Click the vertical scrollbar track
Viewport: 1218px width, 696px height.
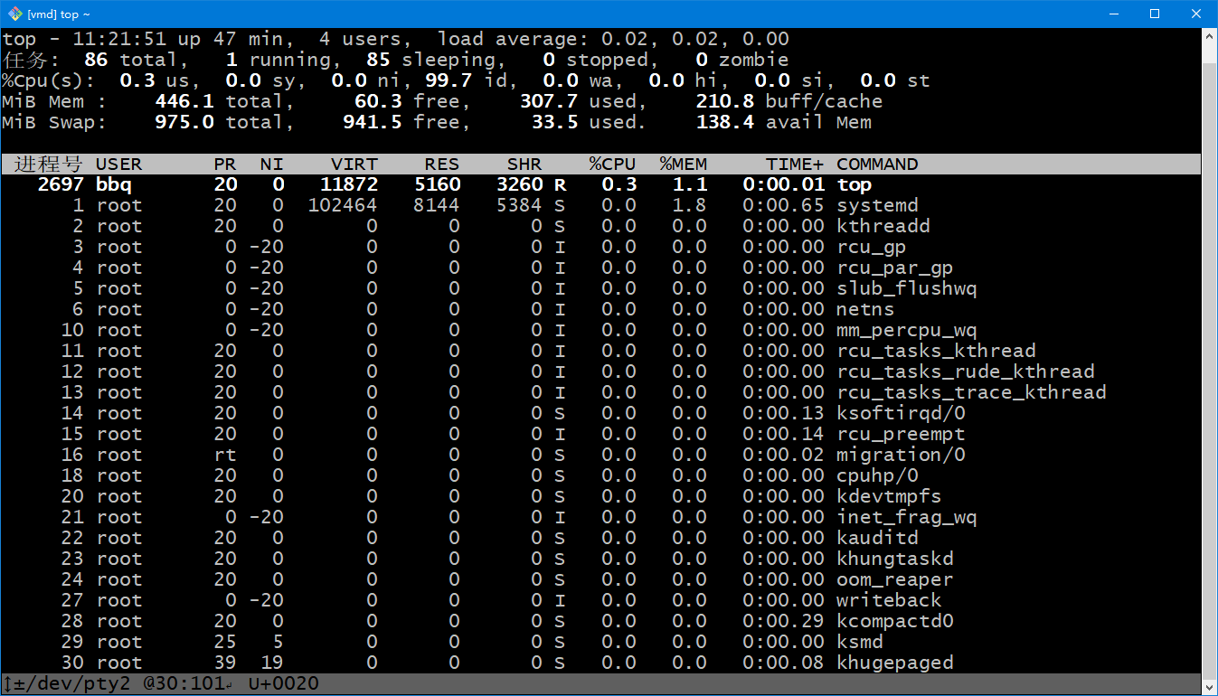coord(1210,362)
